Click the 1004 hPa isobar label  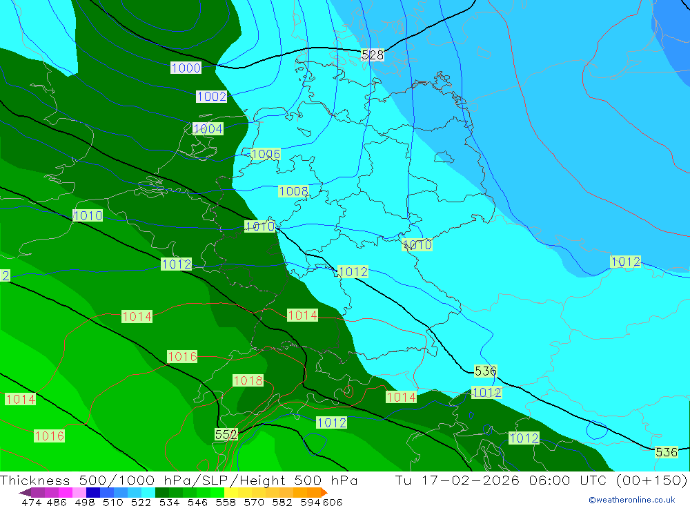(208, 128)
